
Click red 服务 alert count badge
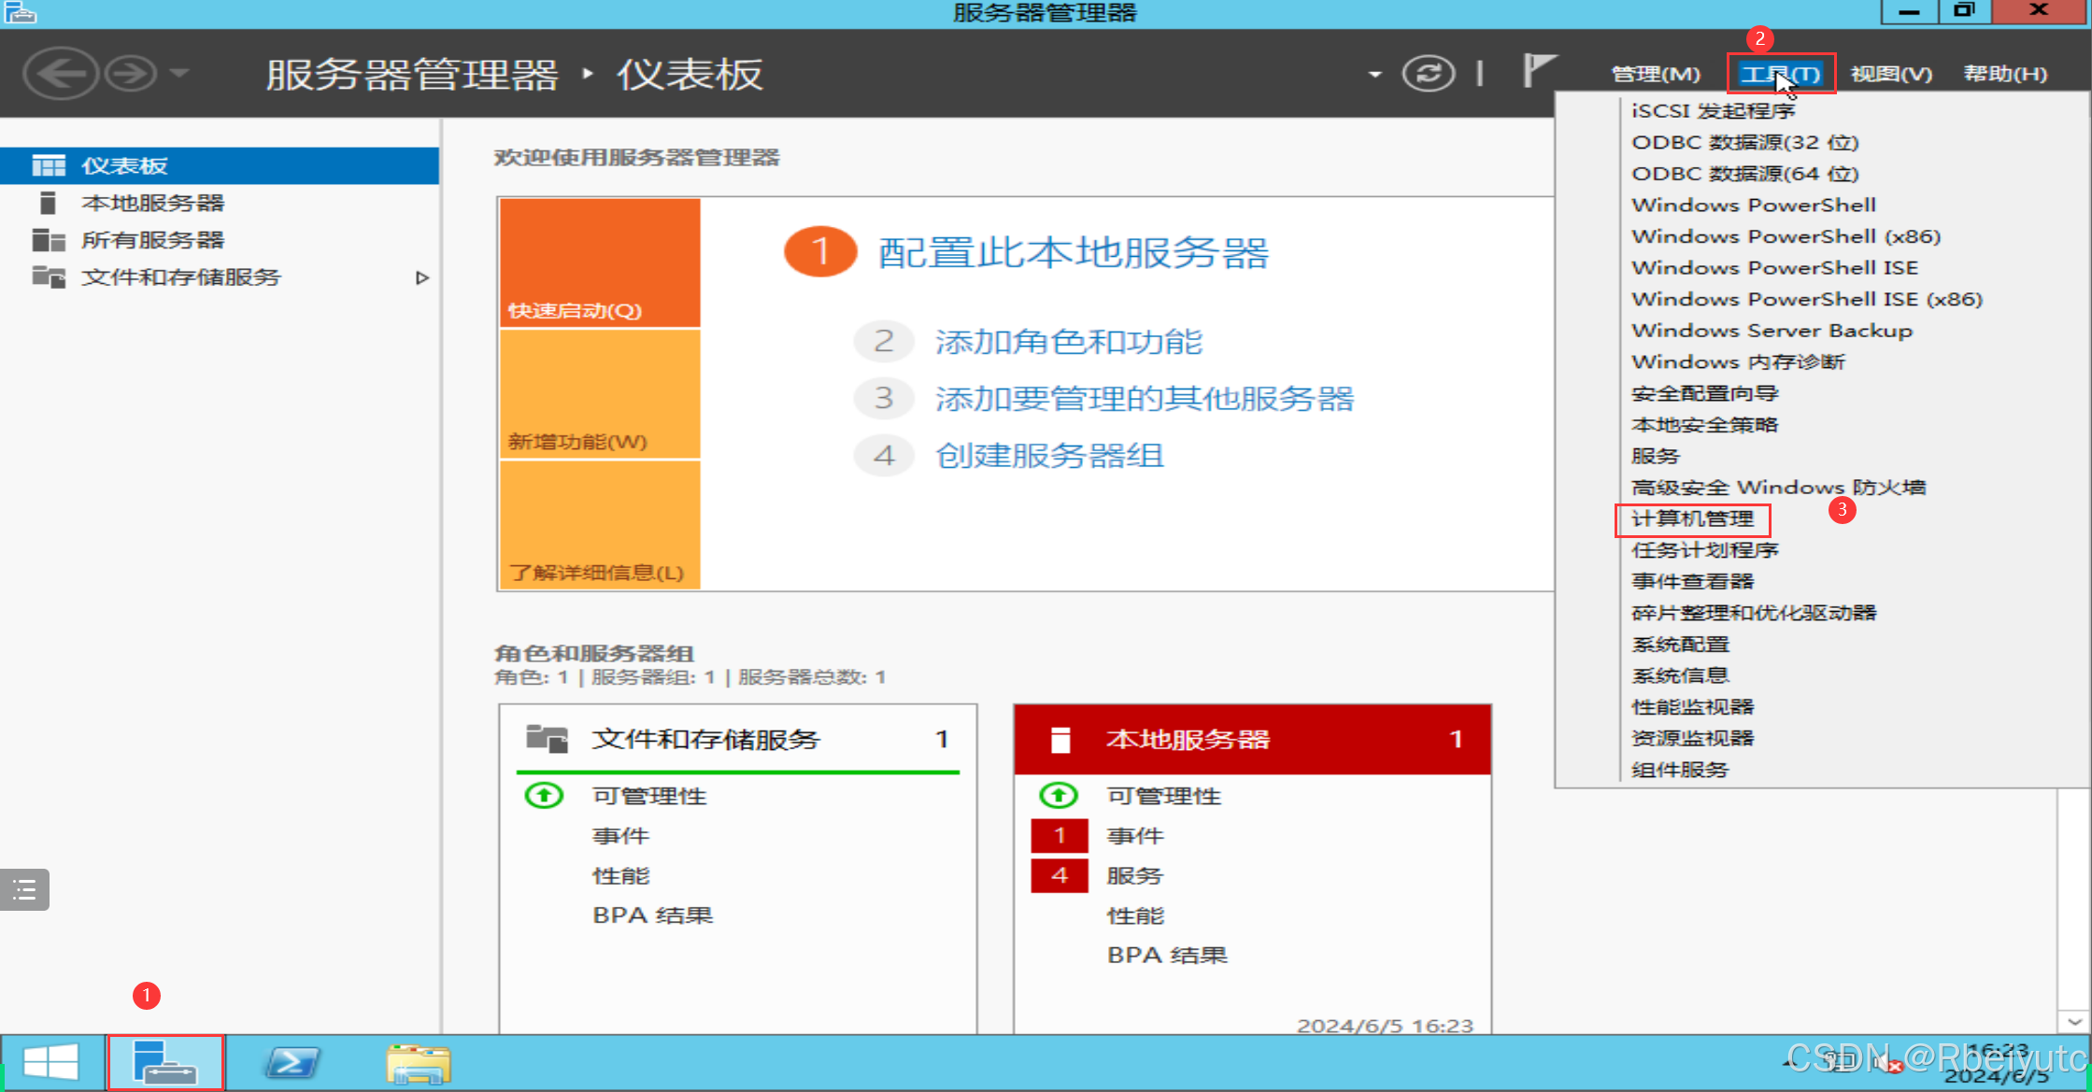[x=1059, y=875]
